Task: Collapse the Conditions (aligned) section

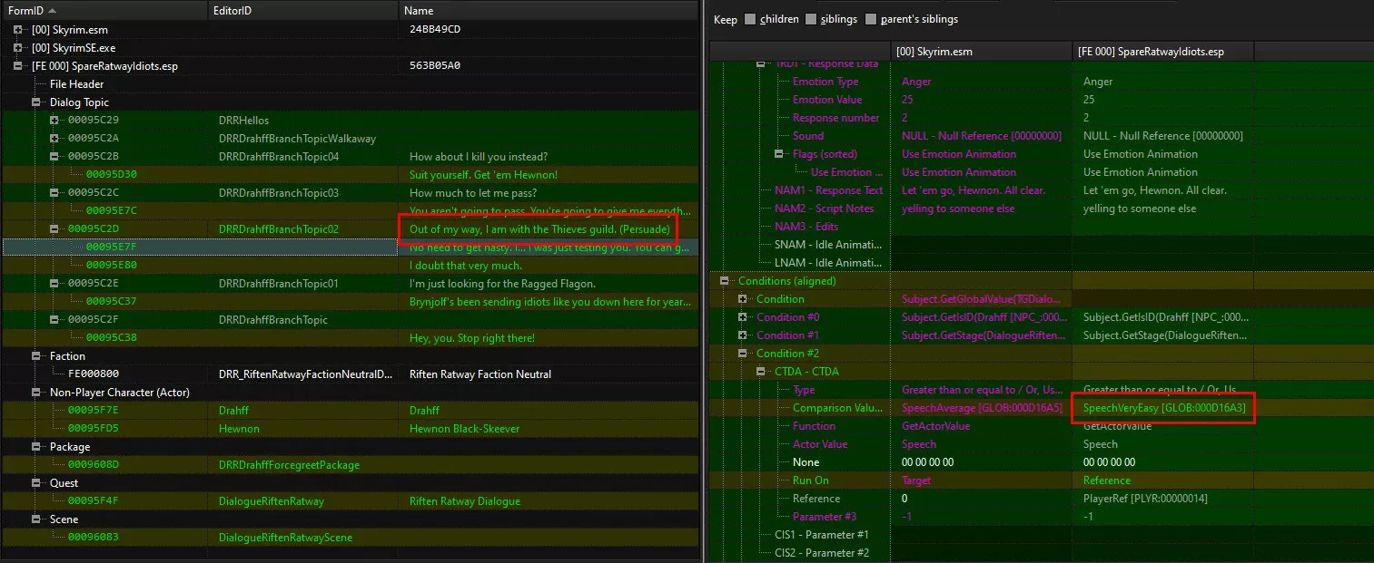Action: (725, 281)
